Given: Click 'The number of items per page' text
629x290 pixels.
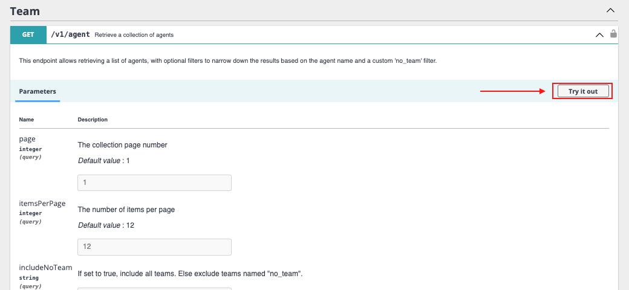Looking at the screenshot, I should [x=126, y=210].
